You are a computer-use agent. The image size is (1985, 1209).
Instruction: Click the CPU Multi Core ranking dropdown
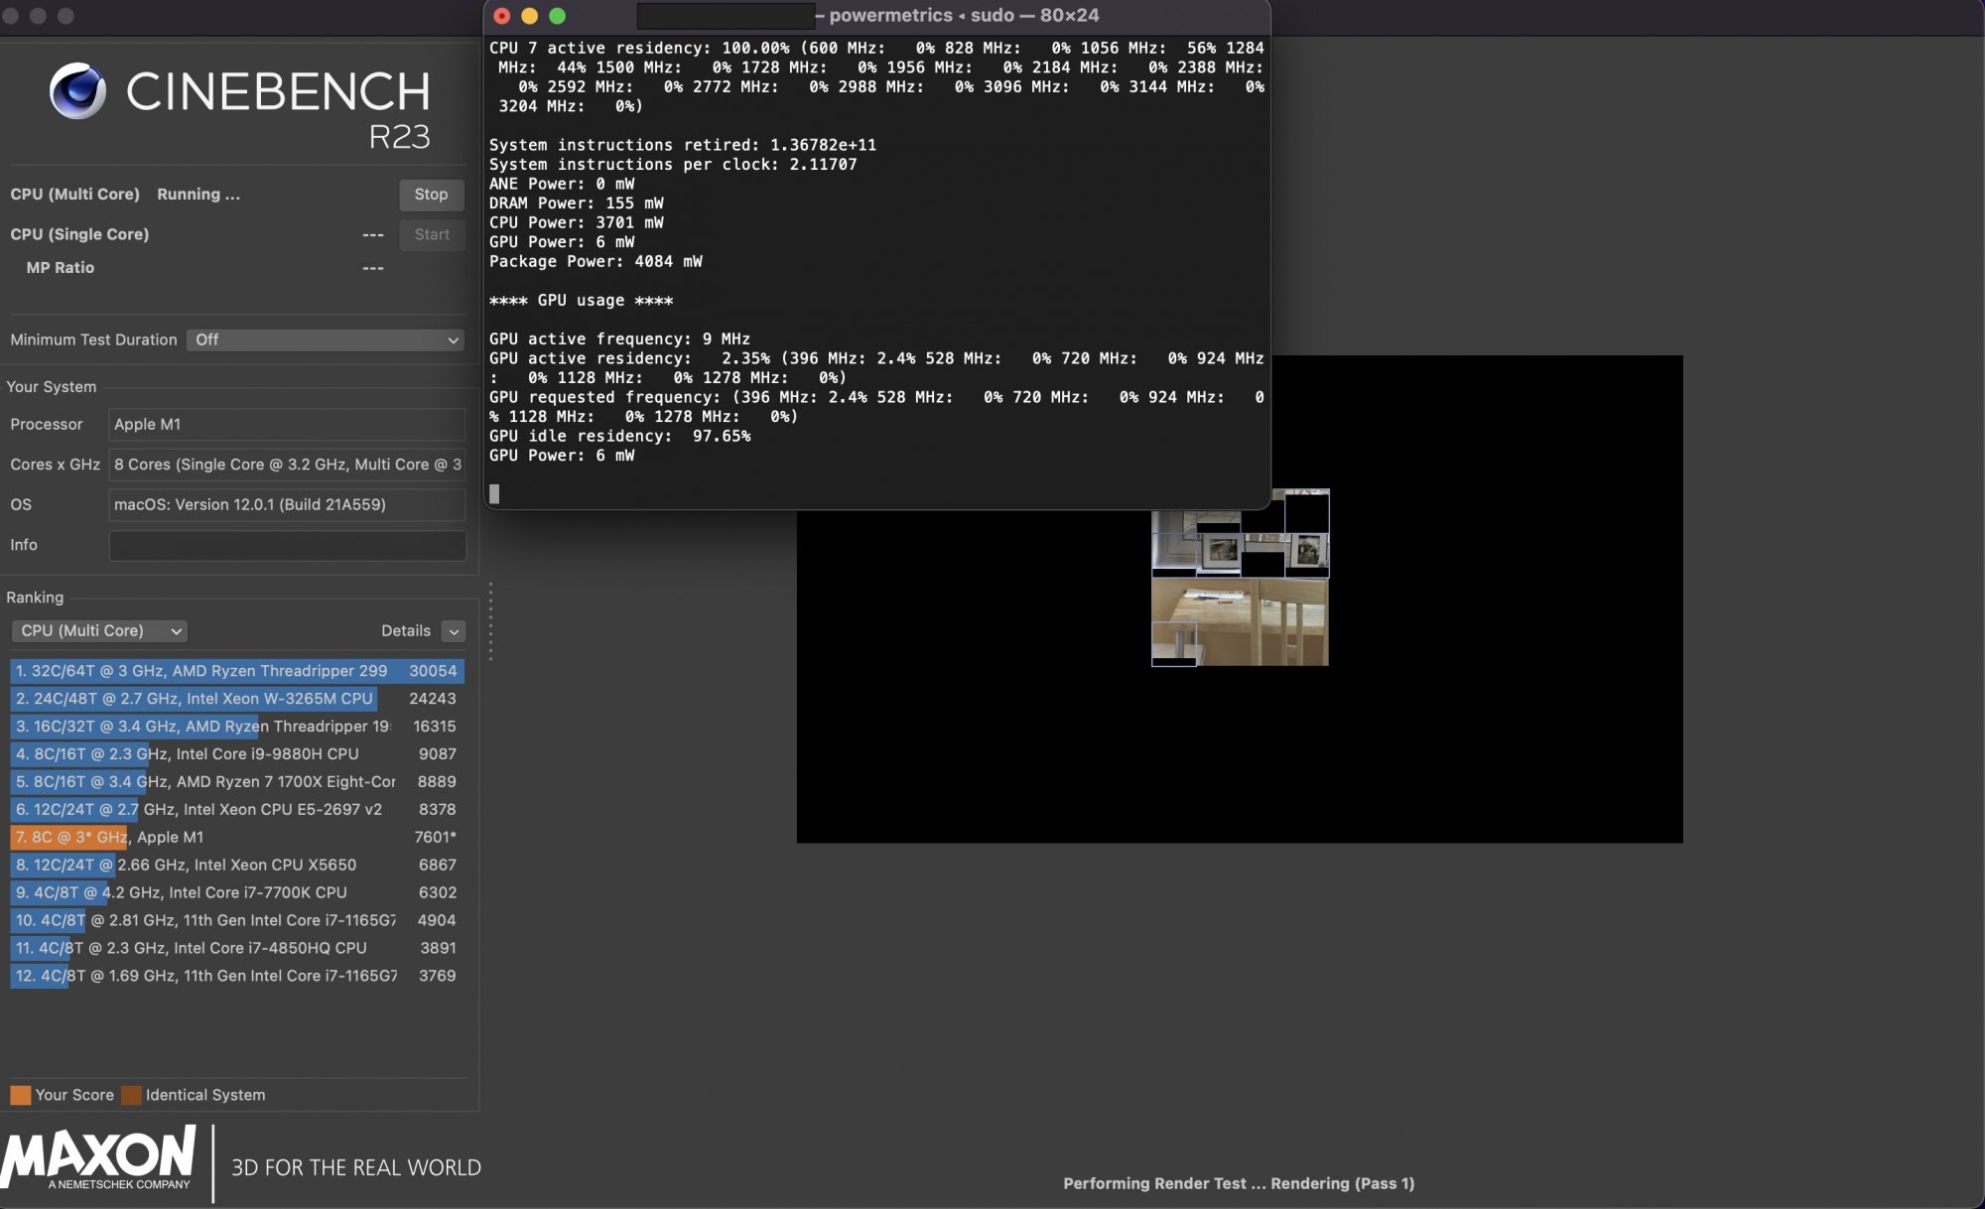click(99, 630)
